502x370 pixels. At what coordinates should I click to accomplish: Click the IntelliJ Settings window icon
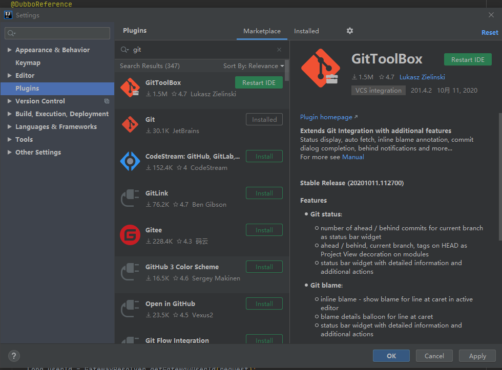tap(8, 15)
